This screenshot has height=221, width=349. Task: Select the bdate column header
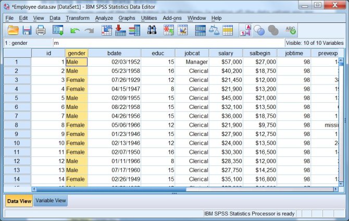(x=115, y=53)
